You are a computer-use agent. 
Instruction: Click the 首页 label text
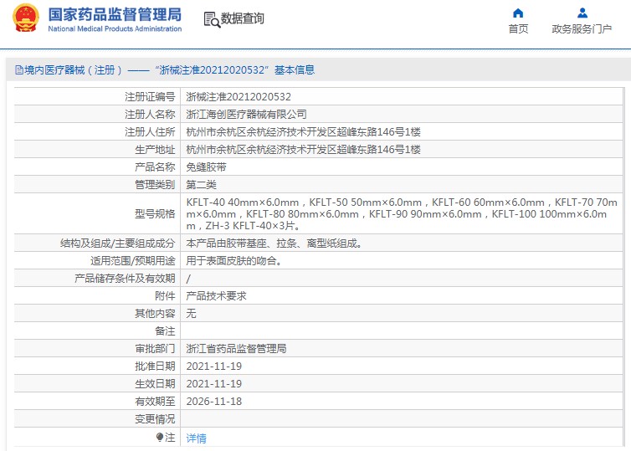pos(518,29)
